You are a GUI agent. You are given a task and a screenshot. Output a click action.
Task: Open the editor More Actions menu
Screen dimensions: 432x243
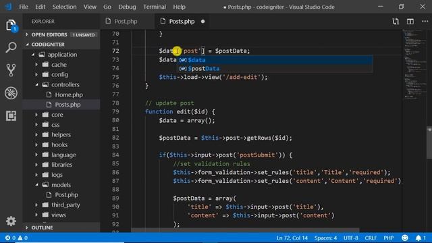[x=425, y=21]
